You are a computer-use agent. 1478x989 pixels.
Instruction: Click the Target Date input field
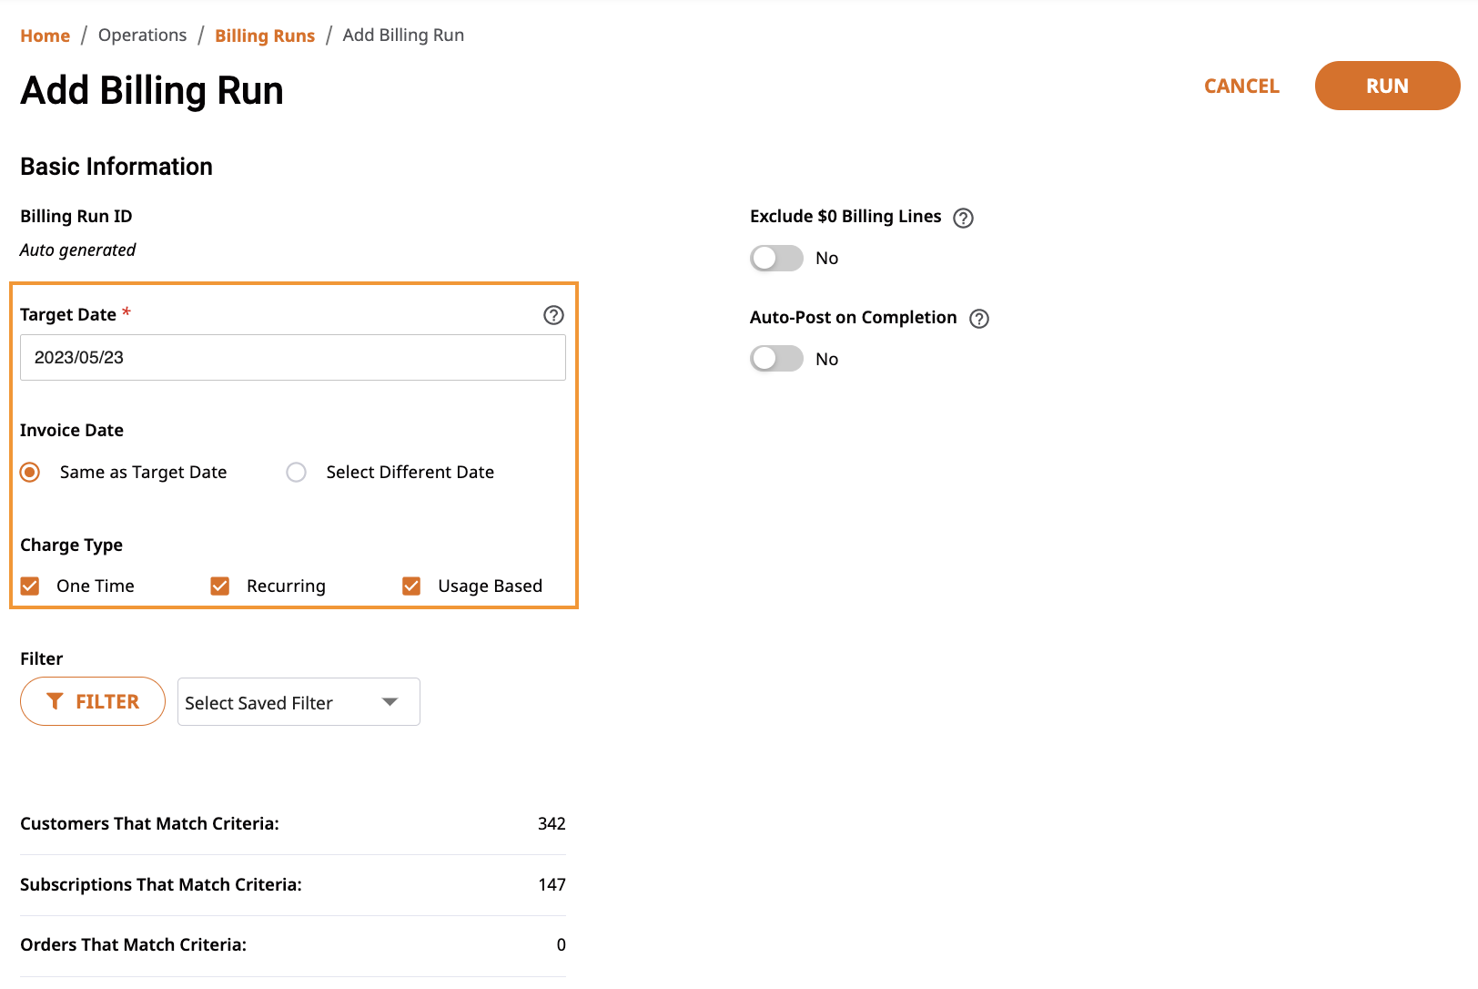click(293, 357)
